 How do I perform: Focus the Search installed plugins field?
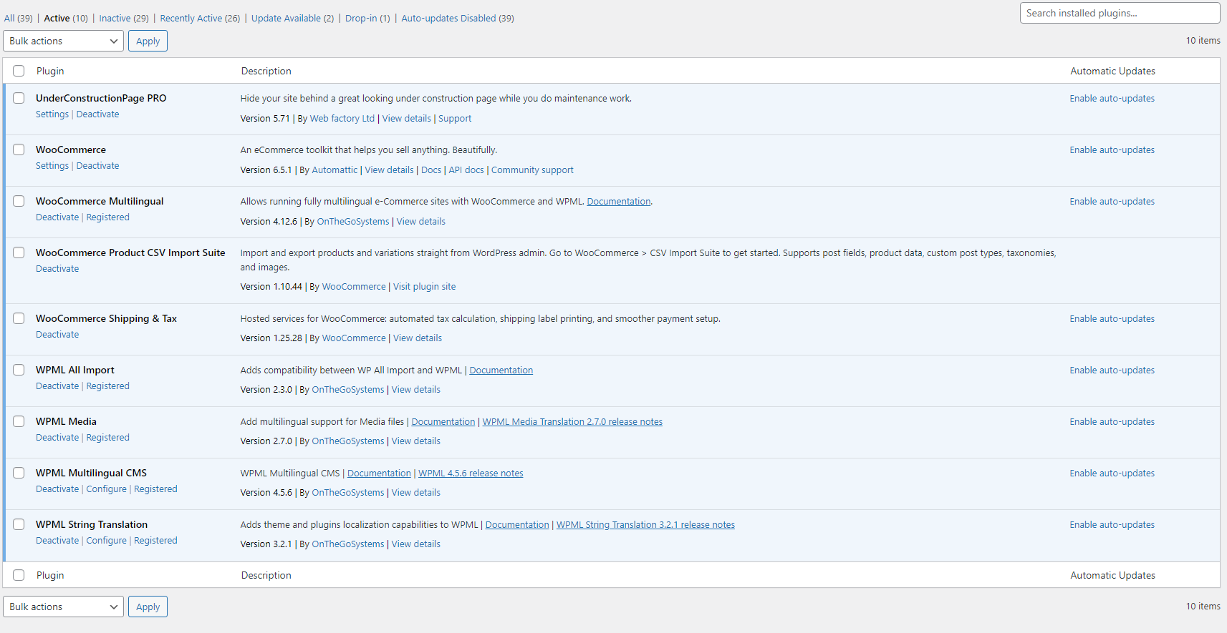tap(1120, 13)
